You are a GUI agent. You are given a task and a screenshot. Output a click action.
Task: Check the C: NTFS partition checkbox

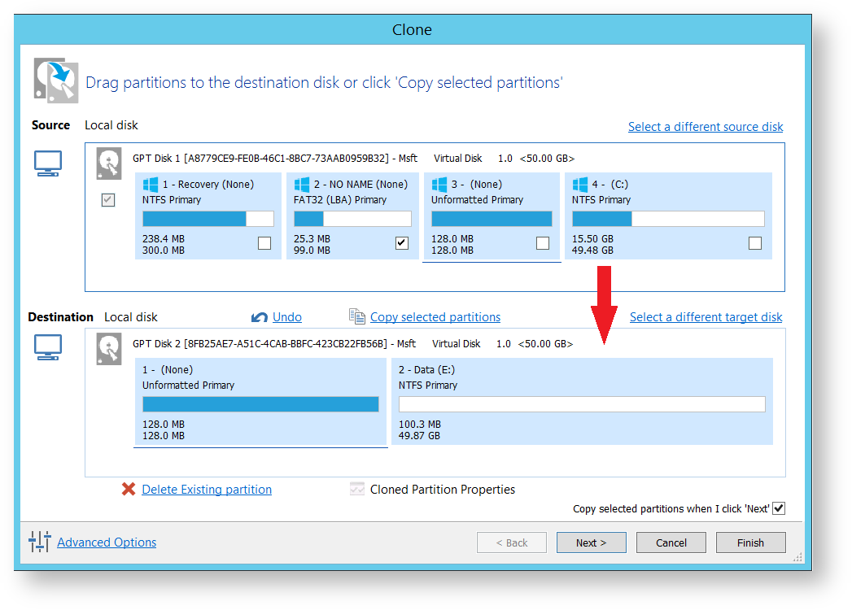click(755, 243)
